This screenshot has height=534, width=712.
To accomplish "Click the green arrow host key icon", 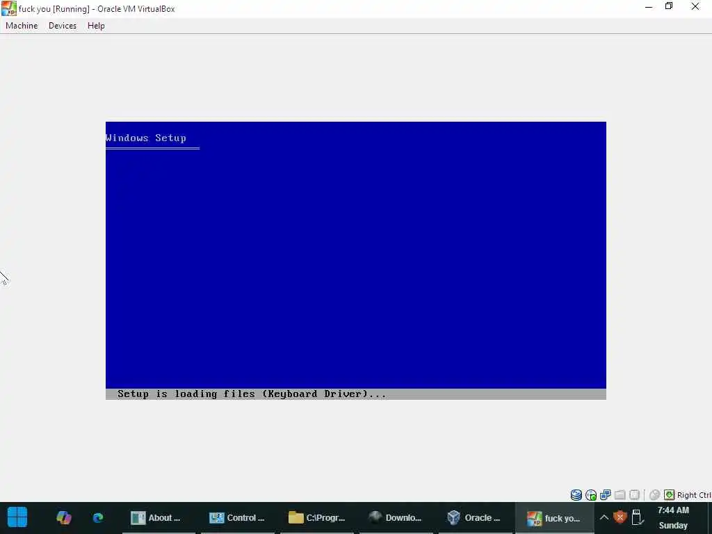I will click(670, 495).
